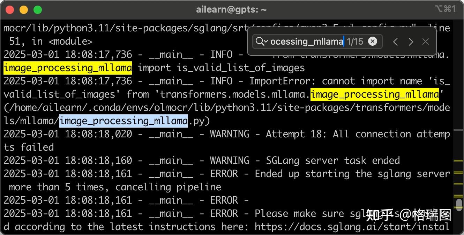Close the find bar
The height and width of the screenshot is (235, 464).
pos(425,42)
